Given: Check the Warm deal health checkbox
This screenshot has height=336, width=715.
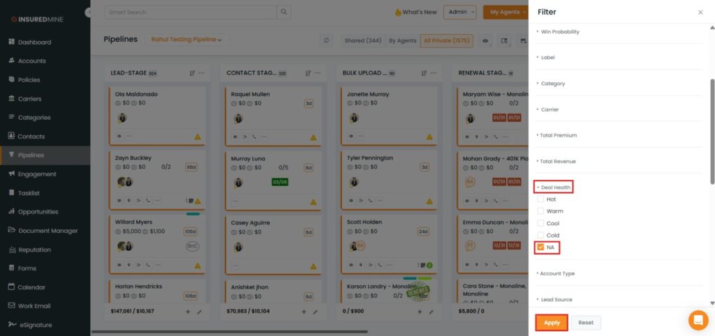Looking at the screenshot, I should (x=540, y=211).
